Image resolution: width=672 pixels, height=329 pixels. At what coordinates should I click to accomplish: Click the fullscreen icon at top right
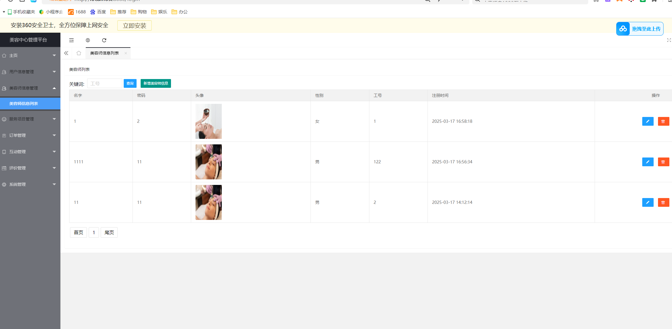click(x=669, y=40)
